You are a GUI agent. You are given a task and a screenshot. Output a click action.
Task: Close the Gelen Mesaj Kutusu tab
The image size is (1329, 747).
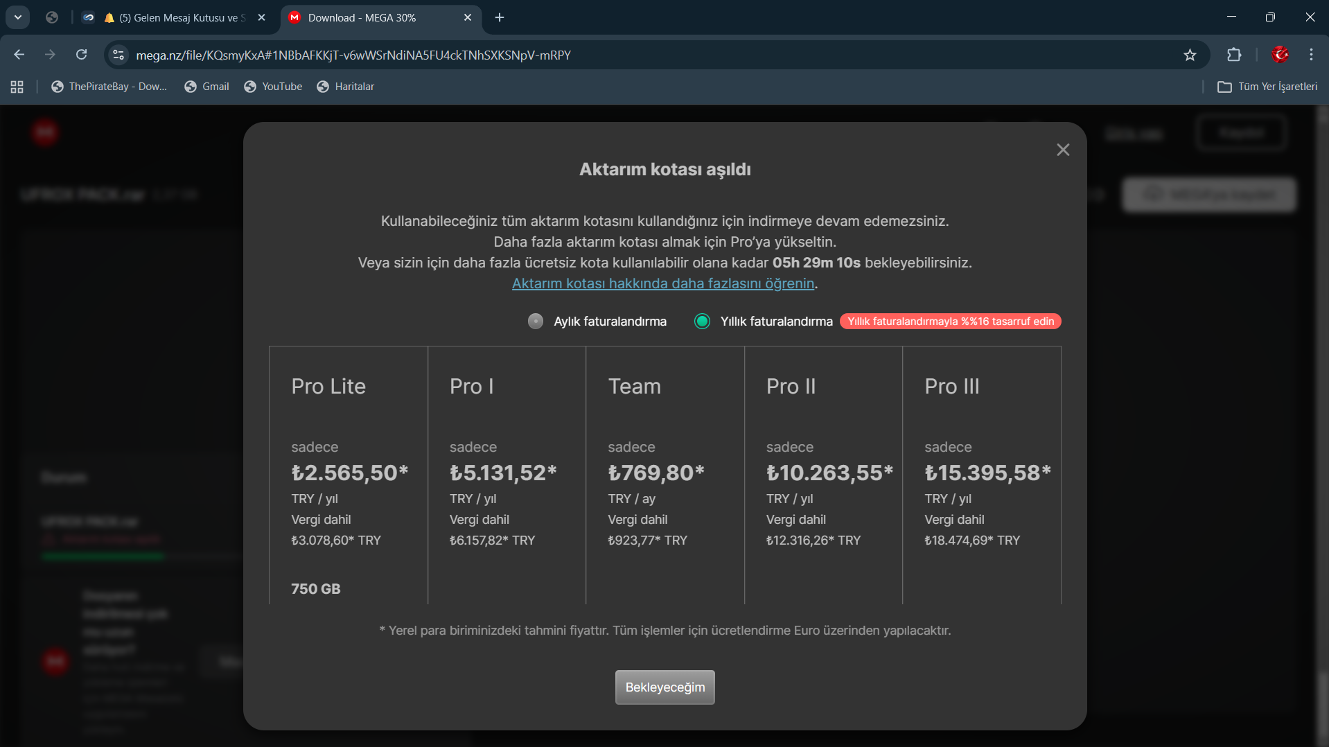[x=261, y=17]
